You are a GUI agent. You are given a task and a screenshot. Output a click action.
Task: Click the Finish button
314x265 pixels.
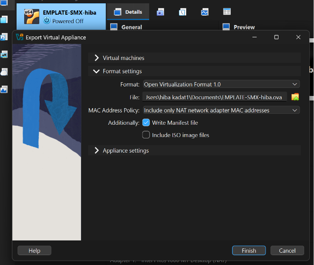pos(249,250)
